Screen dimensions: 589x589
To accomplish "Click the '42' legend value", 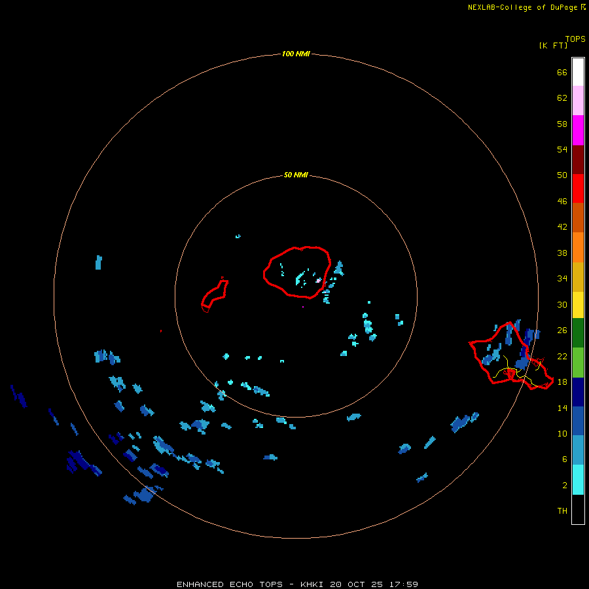I will tap(562, 227).
